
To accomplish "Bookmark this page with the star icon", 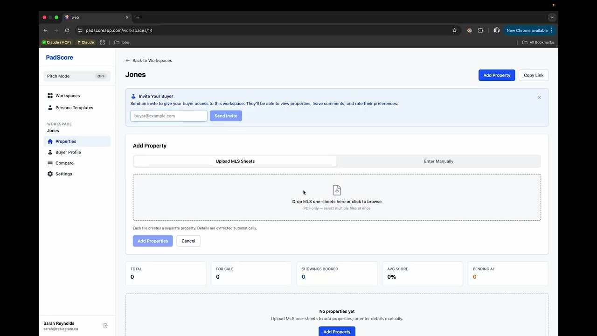I will pos(454,30).
